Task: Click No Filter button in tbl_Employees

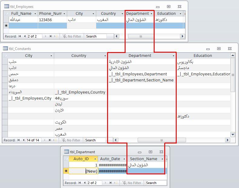Action: tap(72, 36)
